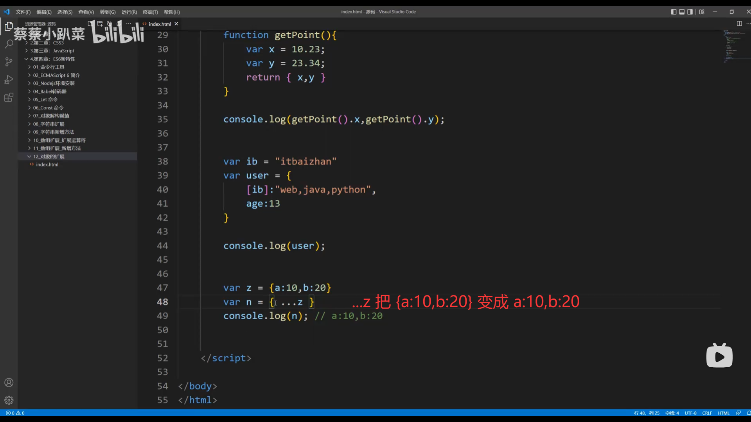Click the split editor right icon
This screenshot has width=751, height=422.
739,23
